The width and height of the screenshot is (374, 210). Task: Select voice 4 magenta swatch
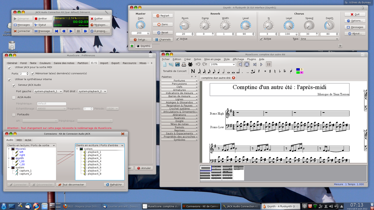(302, 72)
